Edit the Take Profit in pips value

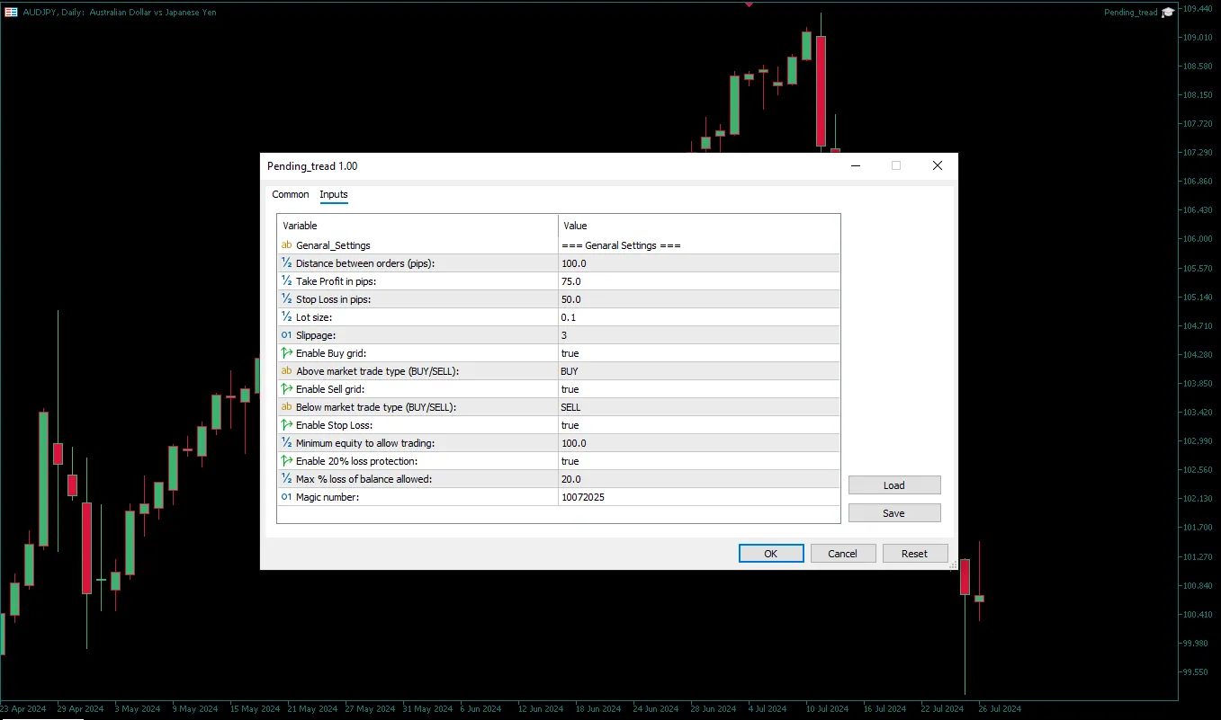[x=630, y=280]
